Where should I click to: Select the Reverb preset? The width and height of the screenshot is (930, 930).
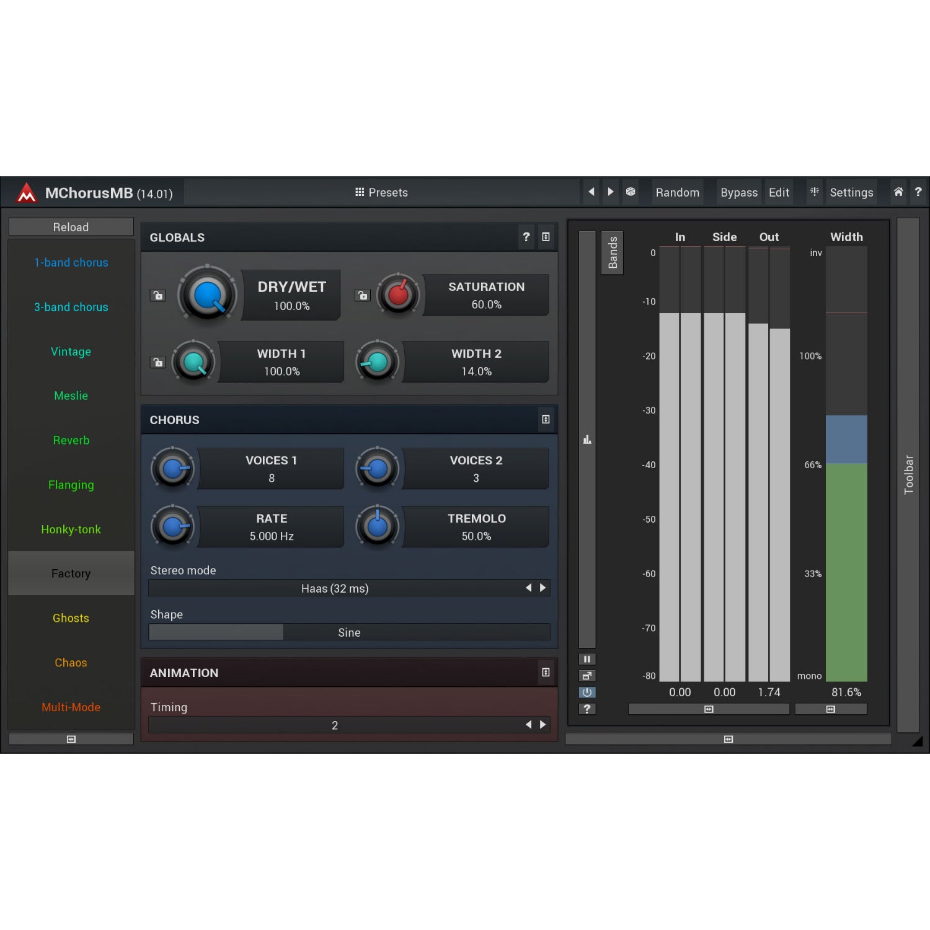(71, 440)
